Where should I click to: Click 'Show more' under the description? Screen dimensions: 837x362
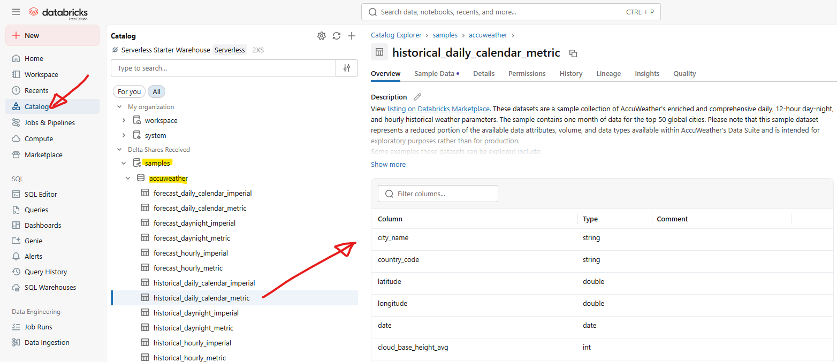(388, 164)
